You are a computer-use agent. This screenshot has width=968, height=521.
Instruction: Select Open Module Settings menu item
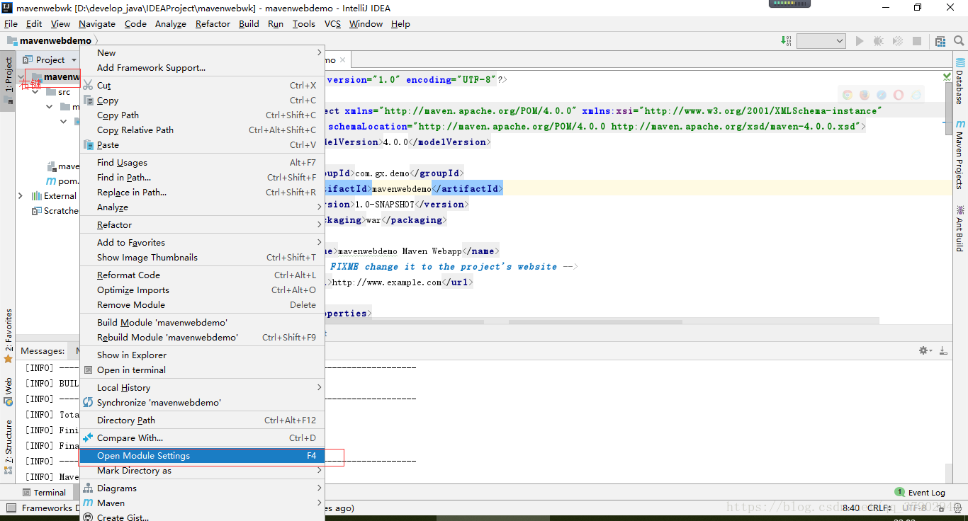[201, 456]
